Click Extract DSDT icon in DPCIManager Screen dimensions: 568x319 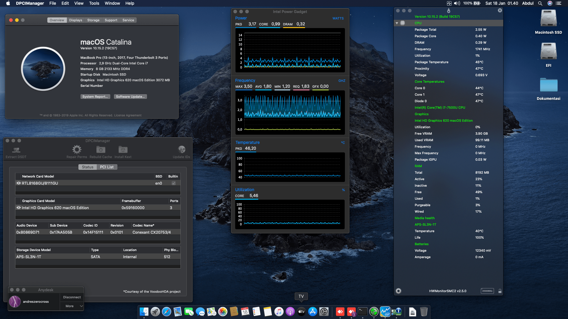[16, 150]
